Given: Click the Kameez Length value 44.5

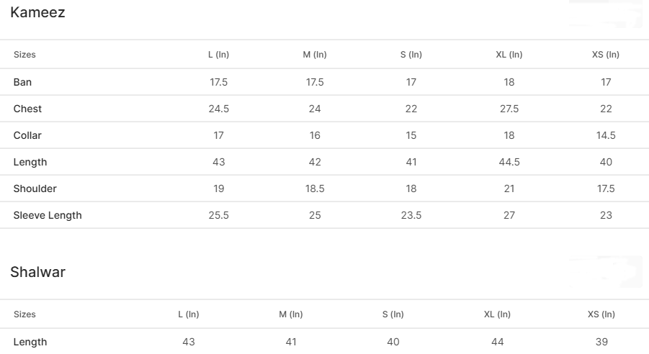Looking at the screenshot, I should coord(509,162).
